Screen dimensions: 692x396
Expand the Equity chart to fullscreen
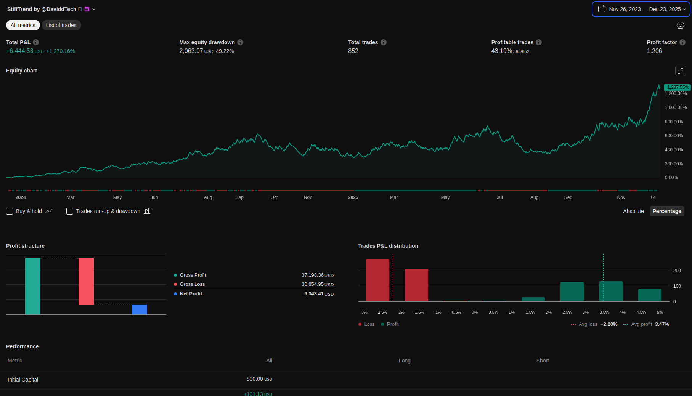tap(681, 71)
